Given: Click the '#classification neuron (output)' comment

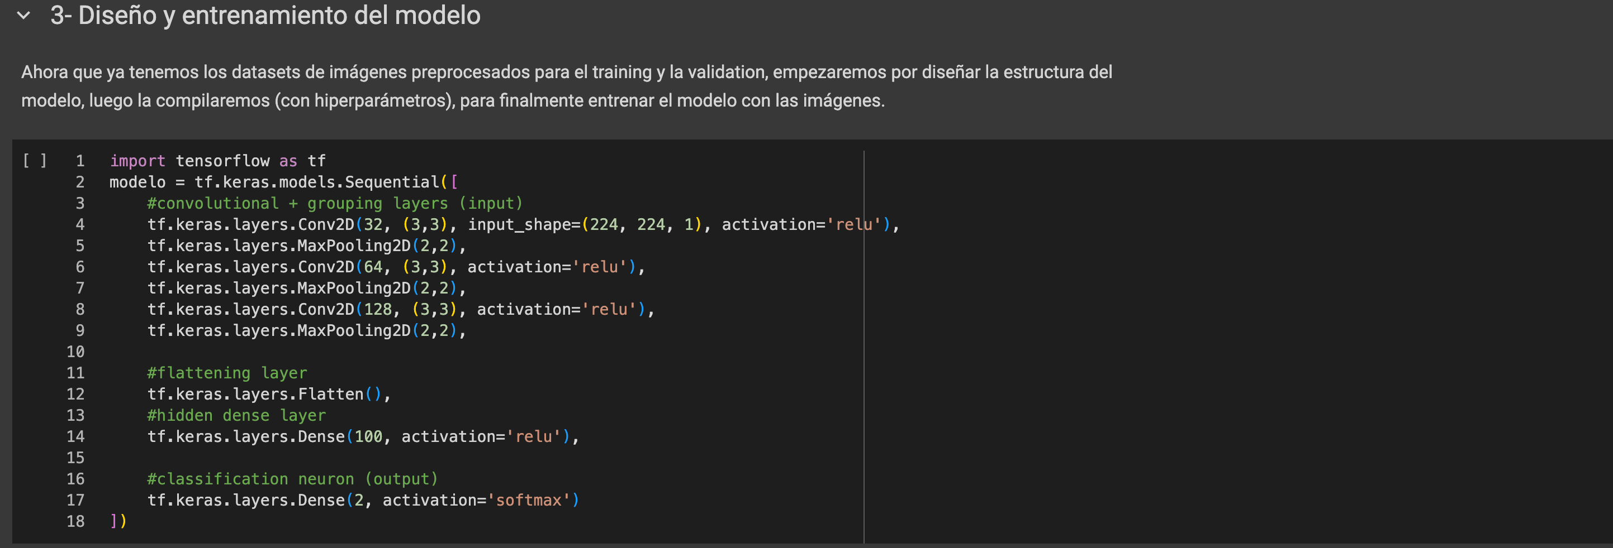Looking at the screenshot, I should [x=292, y=479].
